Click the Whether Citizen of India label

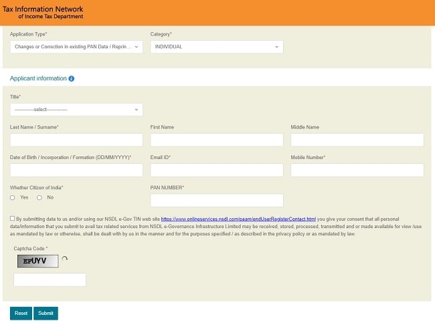coord(36,188)
